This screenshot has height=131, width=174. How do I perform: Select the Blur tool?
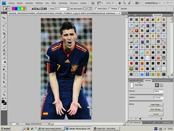[4, 66]
